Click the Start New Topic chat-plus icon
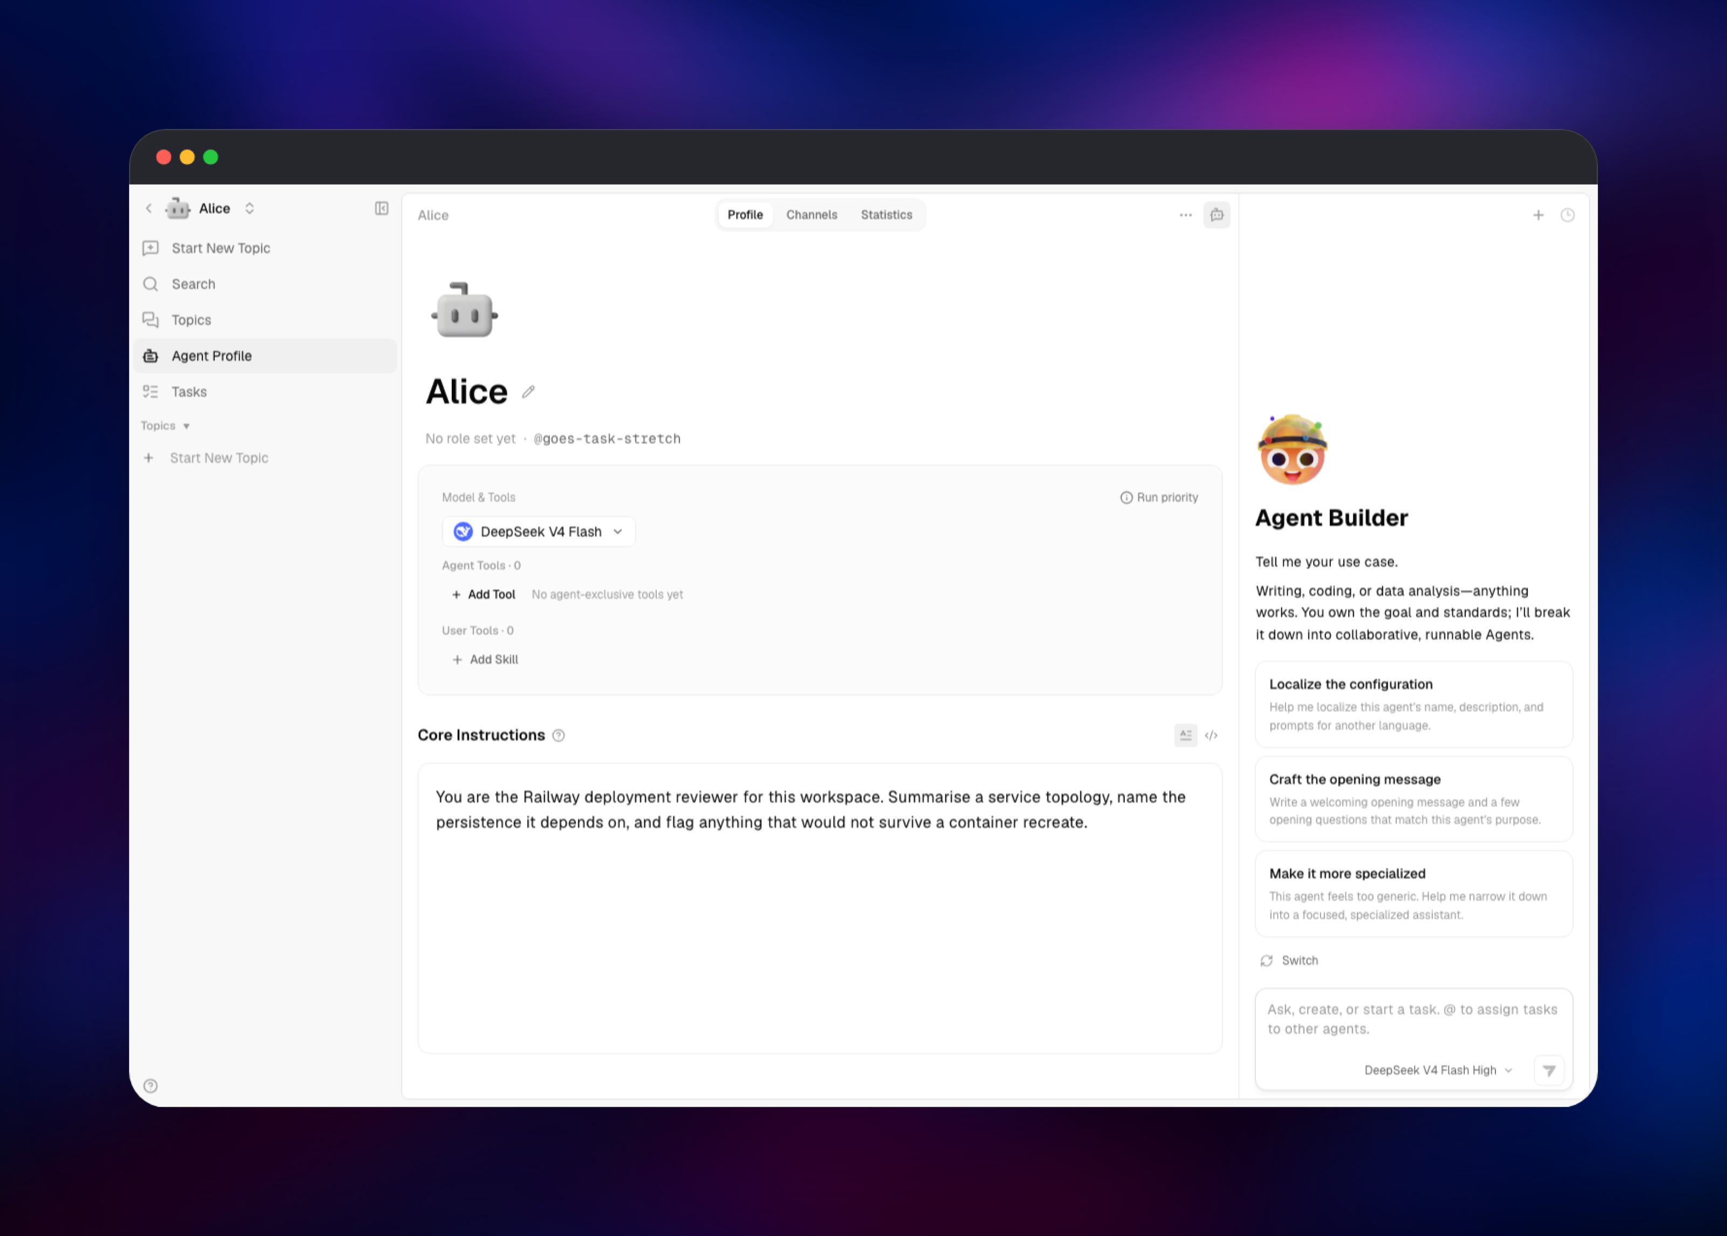 [151, 248]
